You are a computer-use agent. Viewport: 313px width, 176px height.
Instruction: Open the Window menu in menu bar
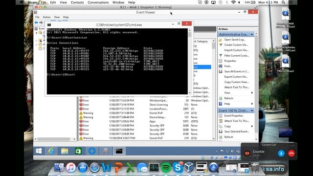click(118, 2)
